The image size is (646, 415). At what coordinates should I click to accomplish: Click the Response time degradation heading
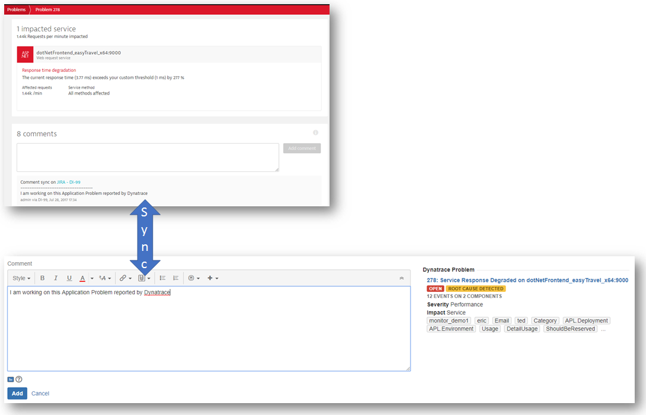49,70
